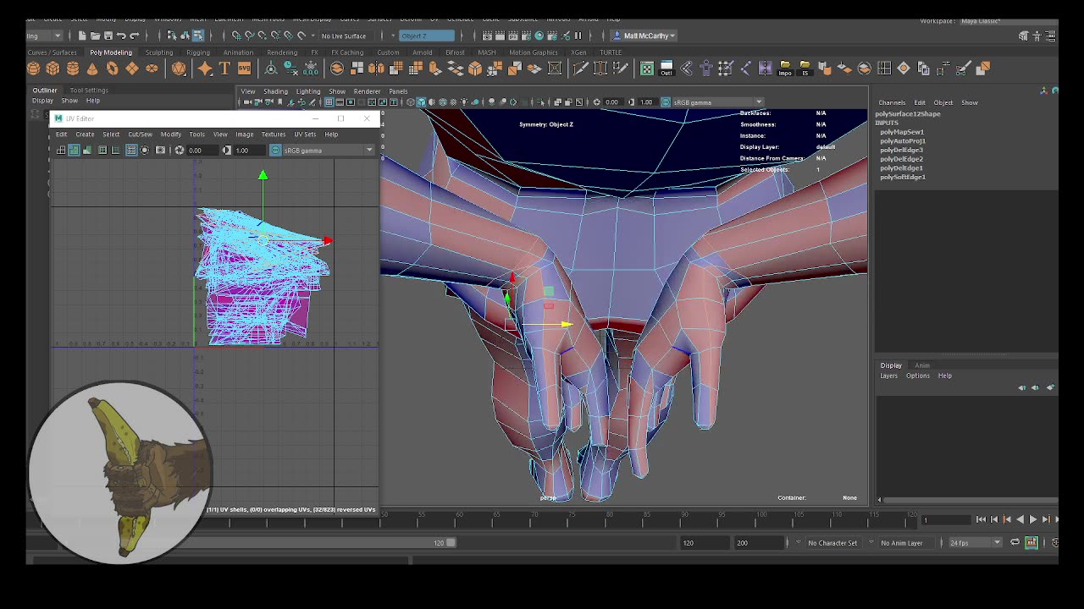Toggle viewport color management button
Screen dimensions: 1084x609
[x=666, y=102]
